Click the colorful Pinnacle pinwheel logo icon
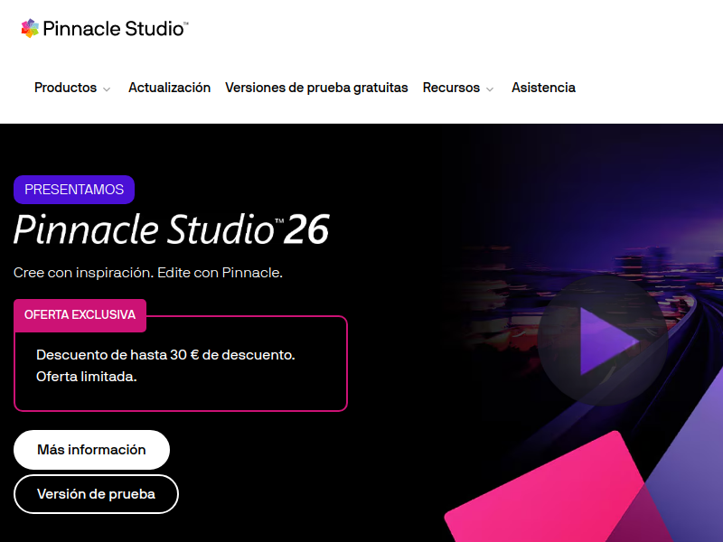This screenshot has height=542, width=723. [x=30, y=29]
